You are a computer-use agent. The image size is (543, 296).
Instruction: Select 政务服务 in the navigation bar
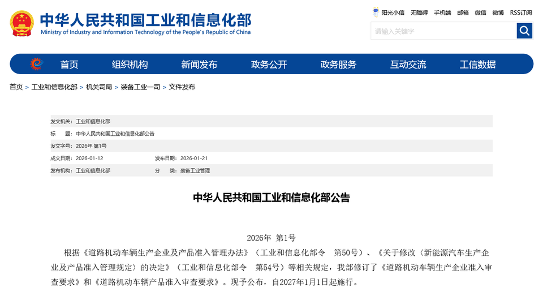[338, 65]
